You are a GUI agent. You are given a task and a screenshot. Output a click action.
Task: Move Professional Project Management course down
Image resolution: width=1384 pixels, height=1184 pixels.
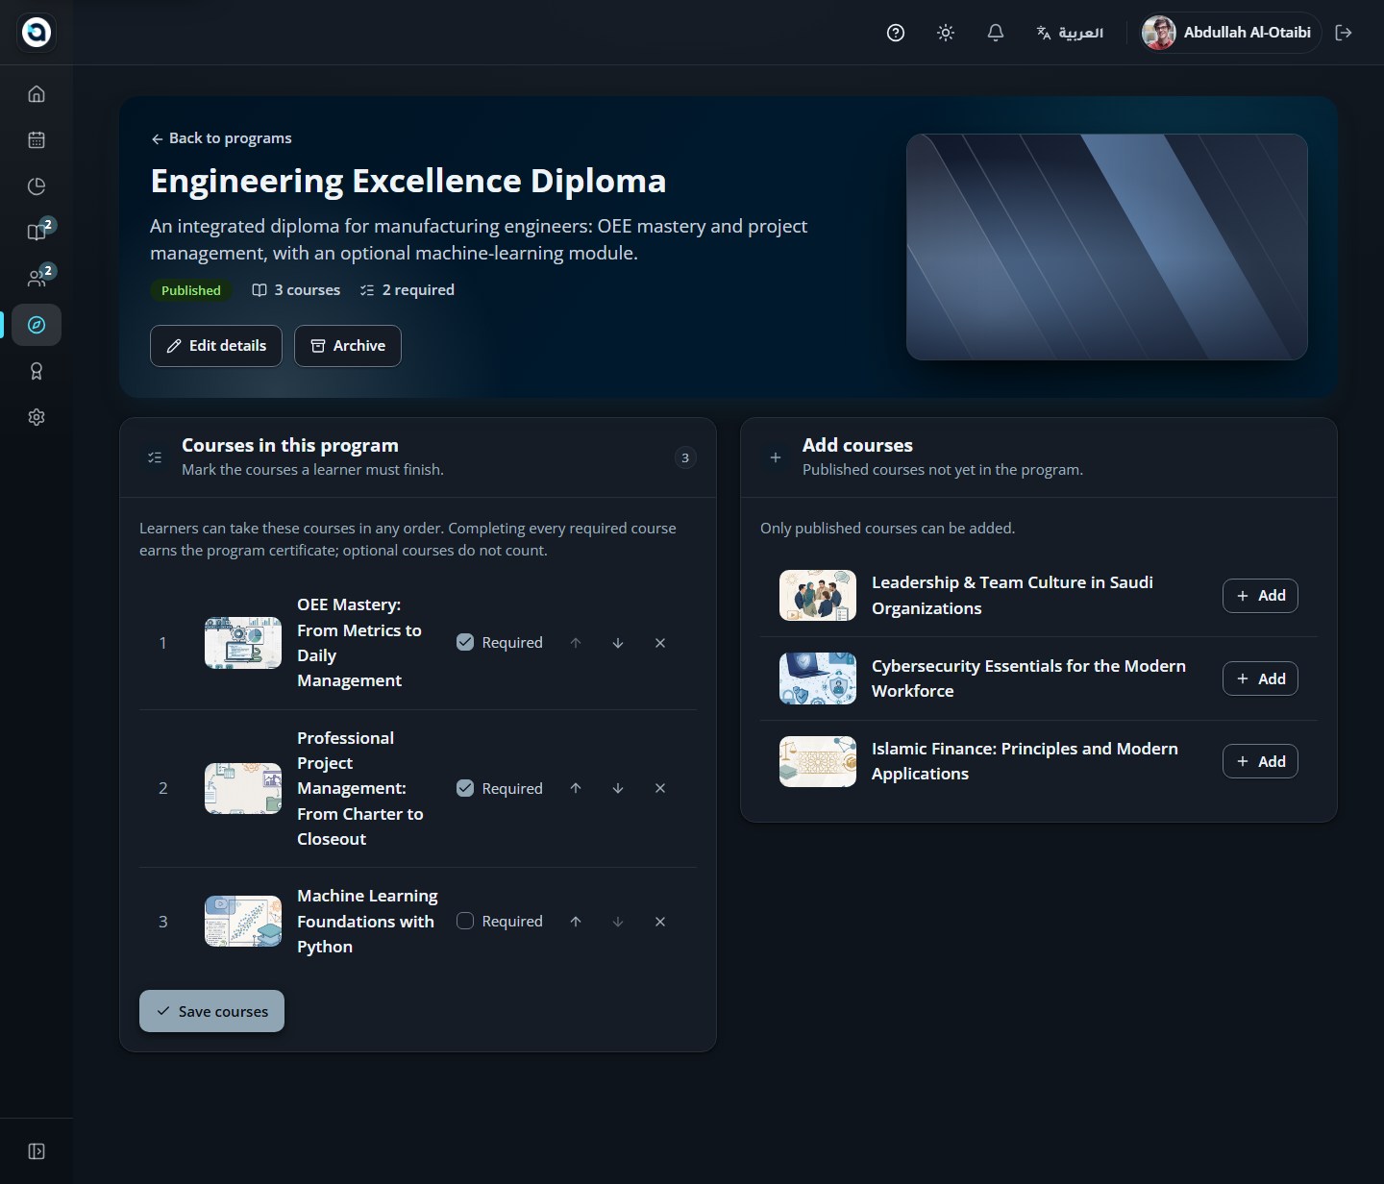pos(618,789)
